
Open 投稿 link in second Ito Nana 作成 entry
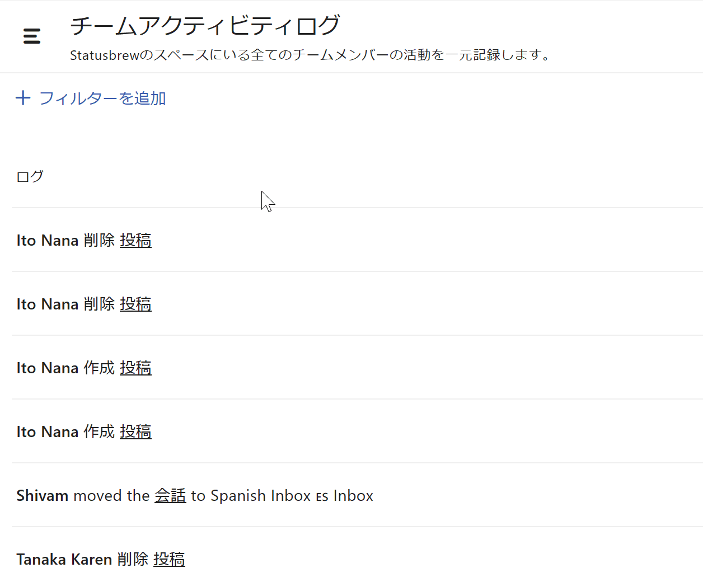pos(135,431)
